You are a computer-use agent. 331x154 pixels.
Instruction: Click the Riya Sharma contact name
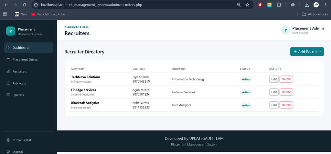tap(141, 77)
